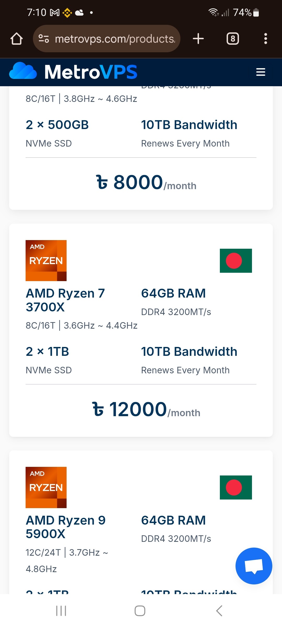Viewport: 282px width, 627px height.
Task: Open the AMD Ryzen 7 3700X title
Action: click(x=65, y=300)
